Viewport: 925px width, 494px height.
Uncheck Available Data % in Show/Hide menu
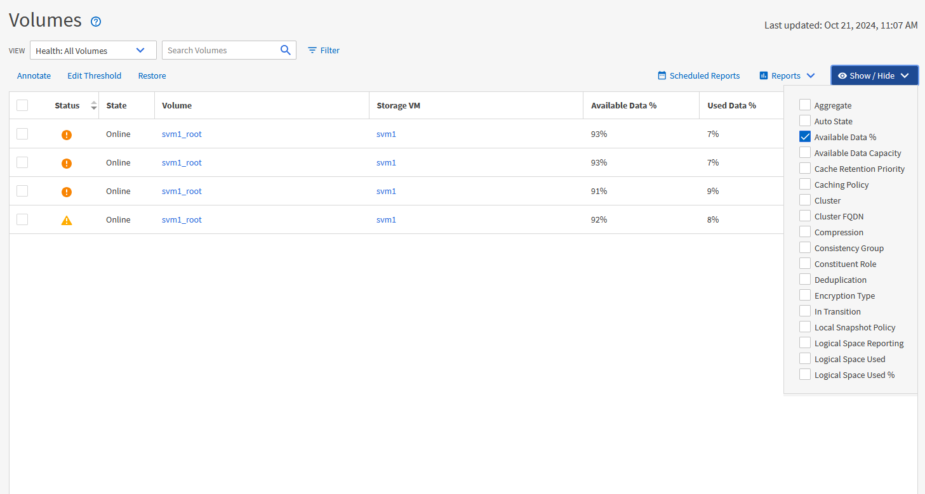804,136
